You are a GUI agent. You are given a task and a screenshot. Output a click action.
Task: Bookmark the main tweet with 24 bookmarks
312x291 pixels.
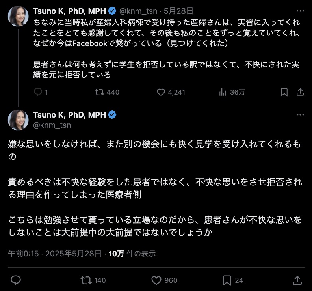(227, 280)
